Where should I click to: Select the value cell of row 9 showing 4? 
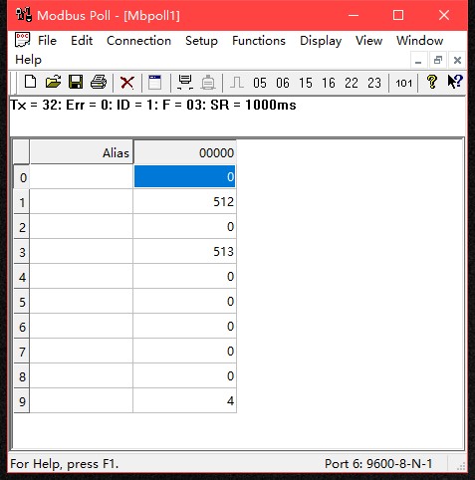185,400
